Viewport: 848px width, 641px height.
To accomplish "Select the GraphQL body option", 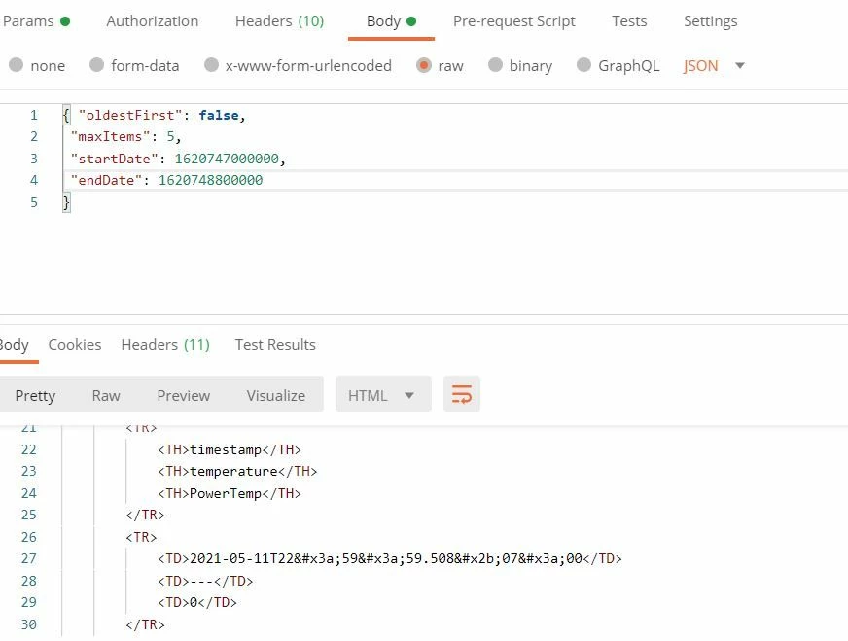I will (x=583, y=65).
